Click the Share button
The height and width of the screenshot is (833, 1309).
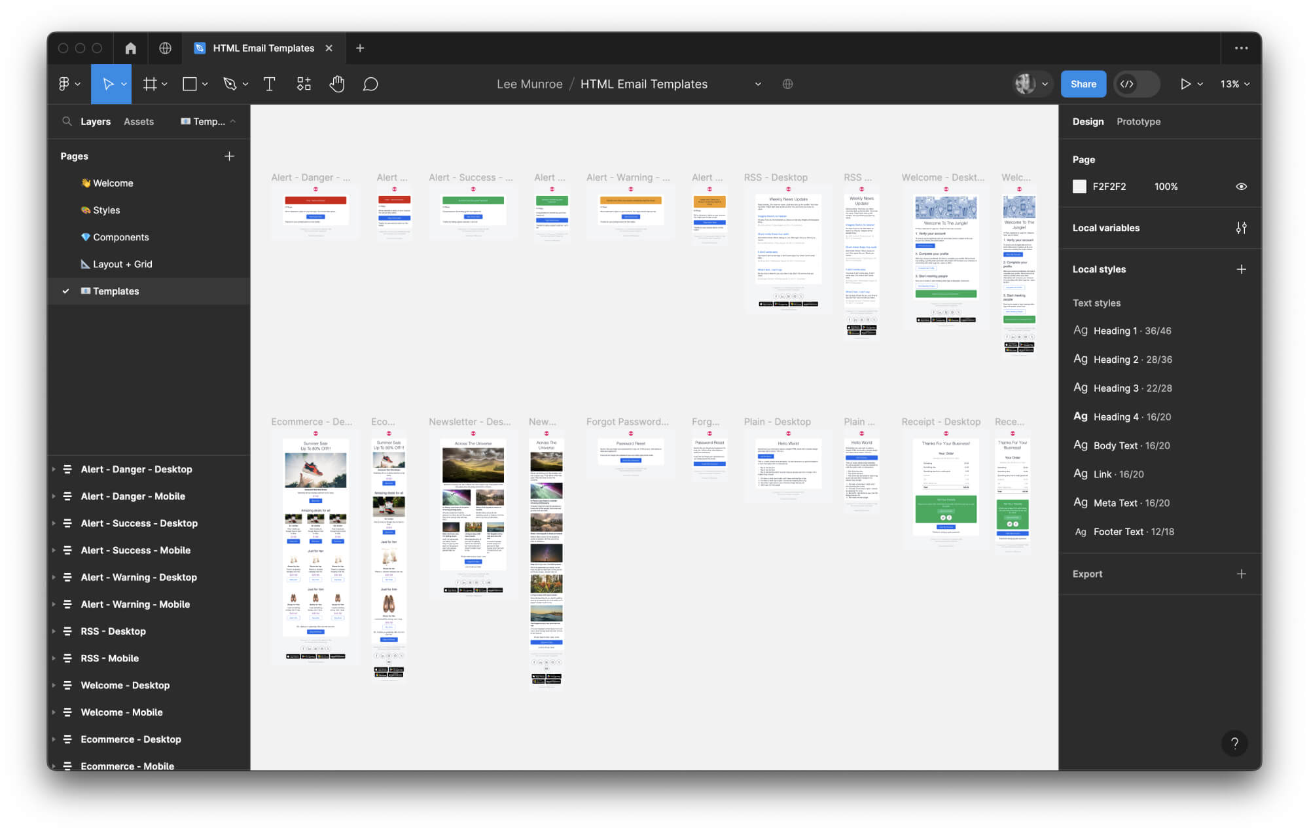(x=1083, y=84)
